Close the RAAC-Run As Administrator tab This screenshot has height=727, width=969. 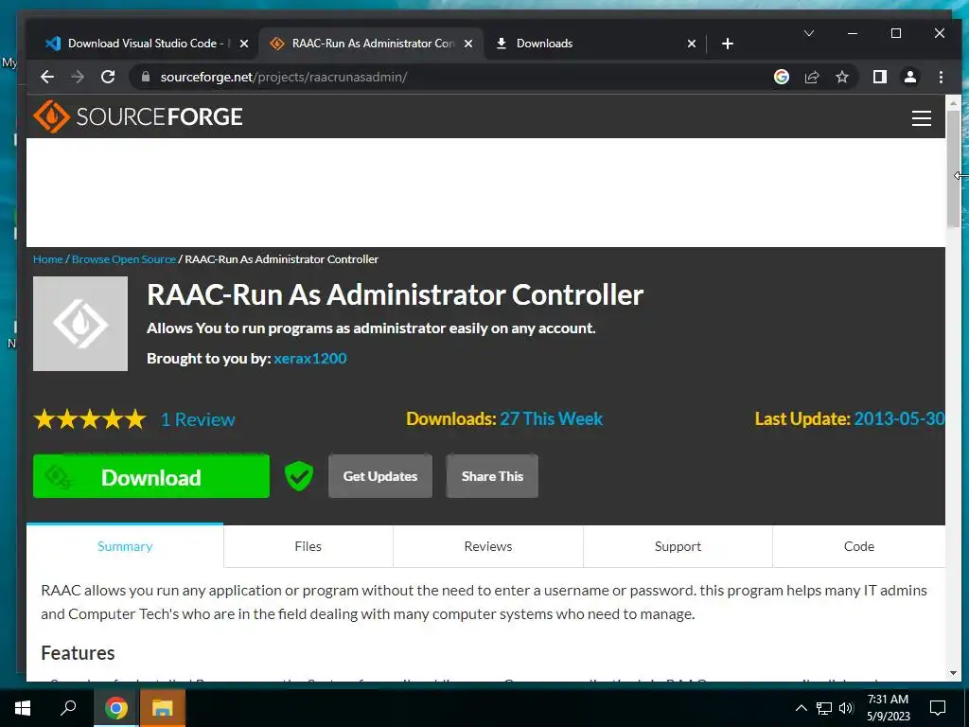click(x=468, y=44)
